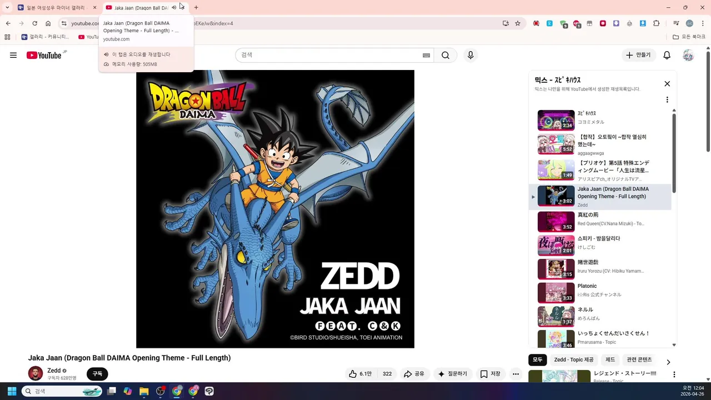This screenshot has width=711, height=400.
Task: Install app icon in address bar
Action: click(505, 23)
